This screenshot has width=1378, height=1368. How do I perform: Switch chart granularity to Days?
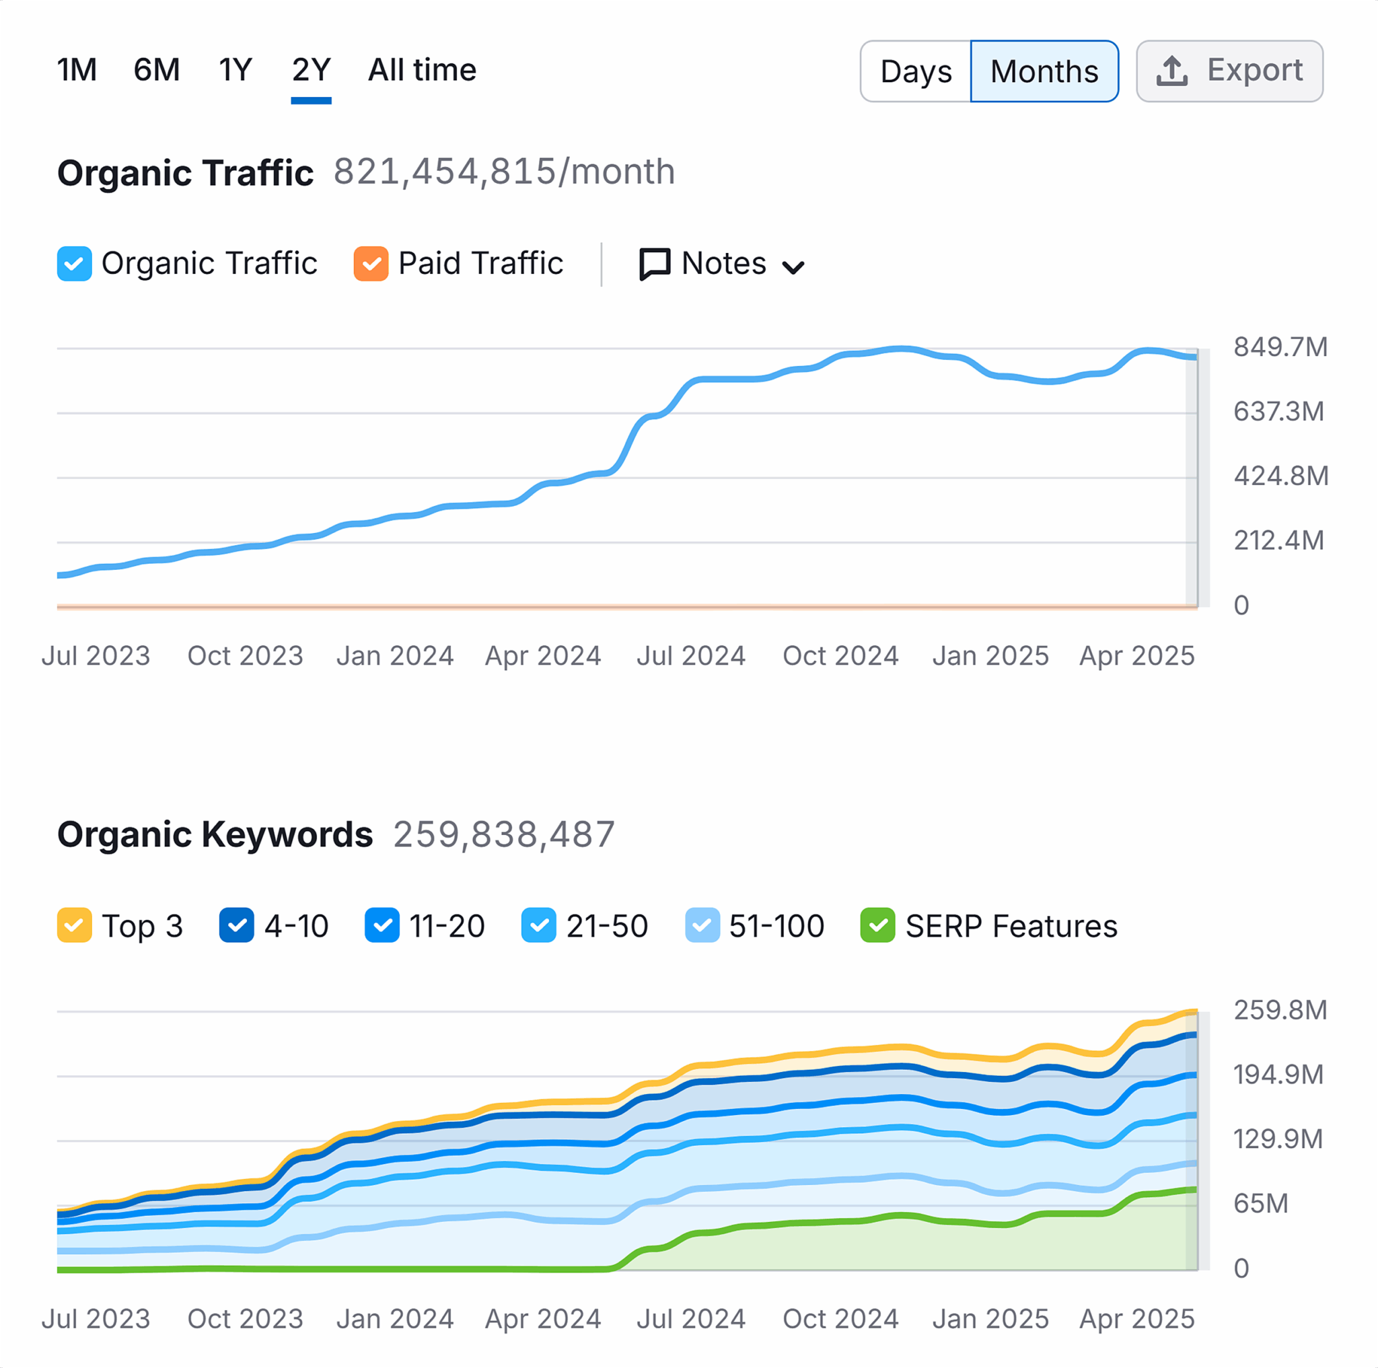915,71
